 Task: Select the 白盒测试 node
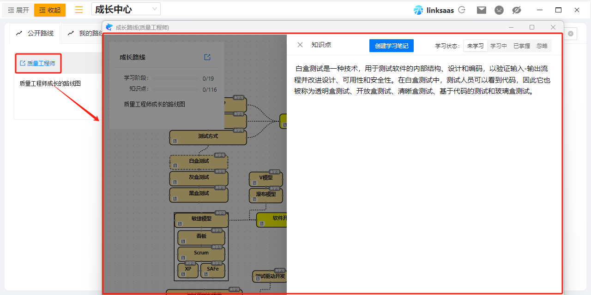[199, 163]
